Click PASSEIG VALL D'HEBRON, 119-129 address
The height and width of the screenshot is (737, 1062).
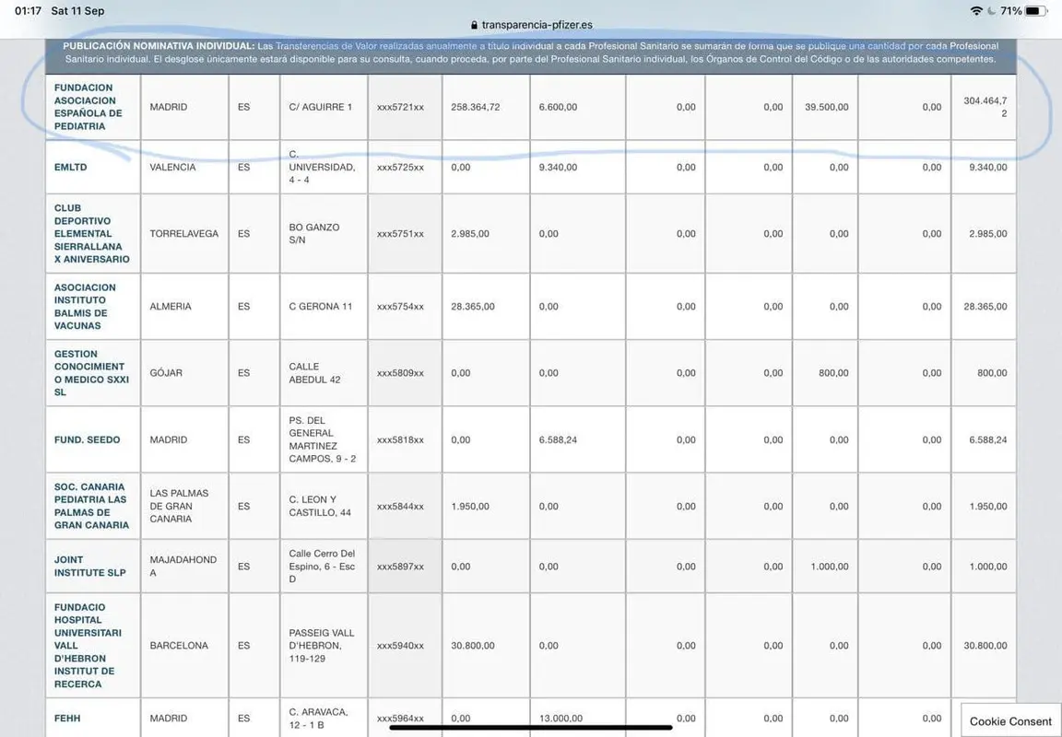point(324,646)
